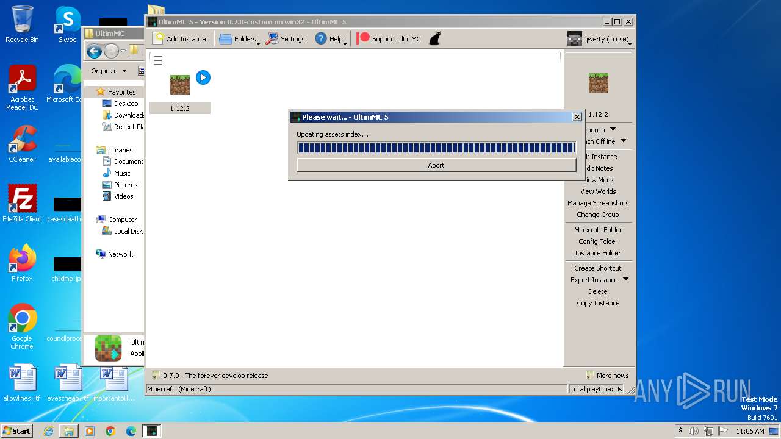Click the blue play badge on instance

click(203, 77)
